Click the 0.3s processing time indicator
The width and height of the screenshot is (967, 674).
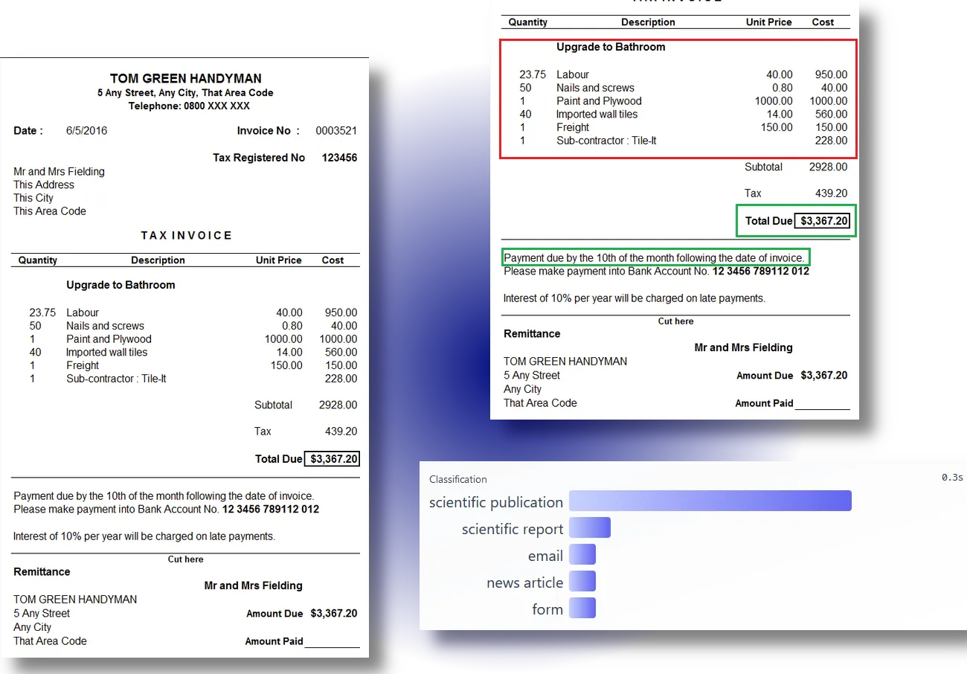(x=951, y=477)
